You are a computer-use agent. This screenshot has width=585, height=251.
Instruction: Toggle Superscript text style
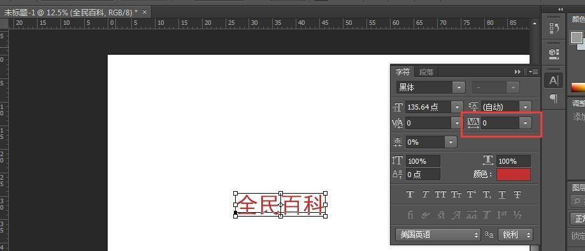(472, 194)
